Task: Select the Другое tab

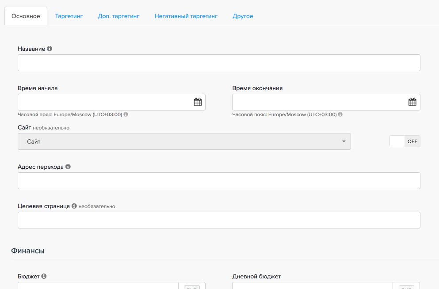Action: [x=243, y=16]
